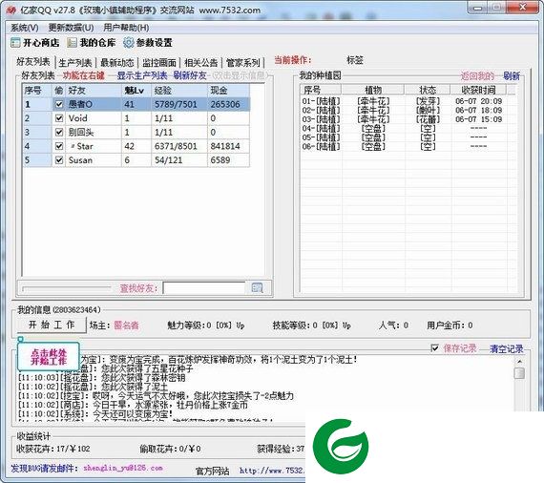Select friend name Void
This screenshot has height=483, width=544.
(x=77, y=118)
